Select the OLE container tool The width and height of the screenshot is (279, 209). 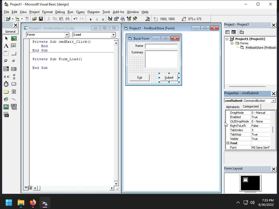(6, 115)
